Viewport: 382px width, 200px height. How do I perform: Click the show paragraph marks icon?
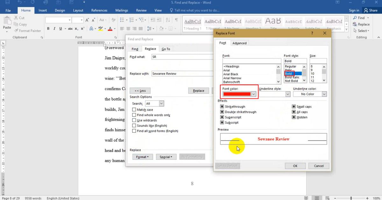176,20
